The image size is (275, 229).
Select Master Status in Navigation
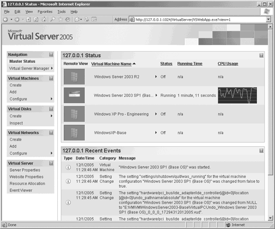(22, 62)
